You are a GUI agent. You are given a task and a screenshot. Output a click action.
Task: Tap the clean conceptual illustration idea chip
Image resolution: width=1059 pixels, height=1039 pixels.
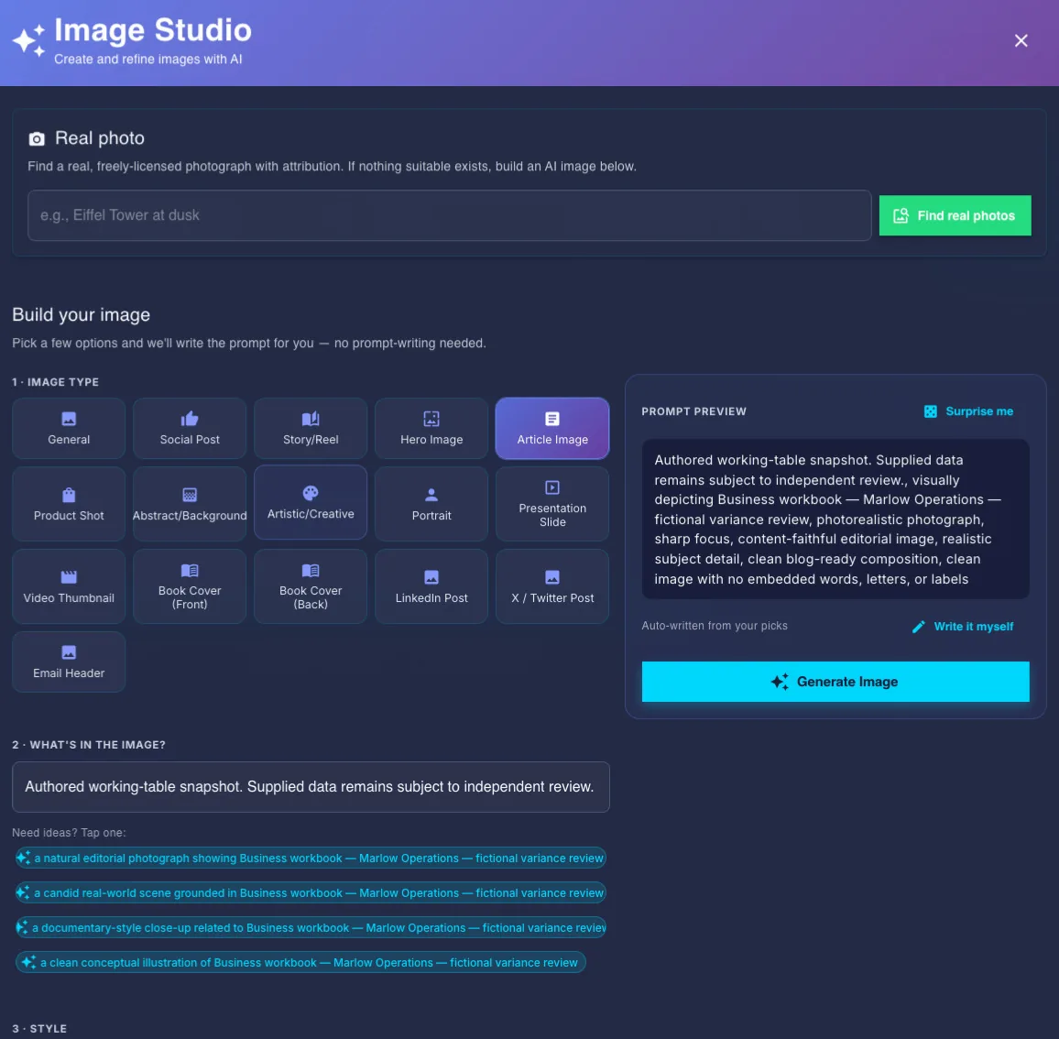[300, 963]
